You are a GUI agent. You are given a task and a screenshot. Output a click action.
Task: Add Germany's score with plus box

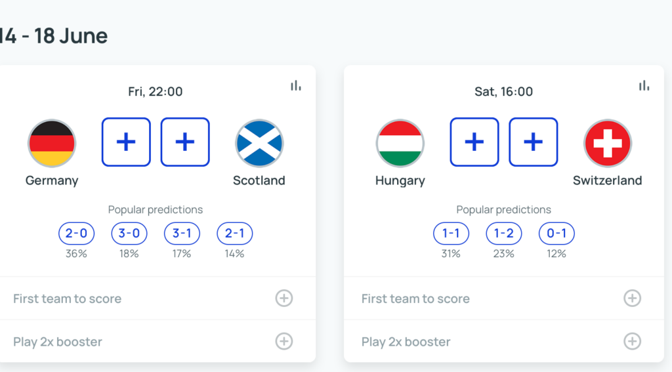pos(126,142)
